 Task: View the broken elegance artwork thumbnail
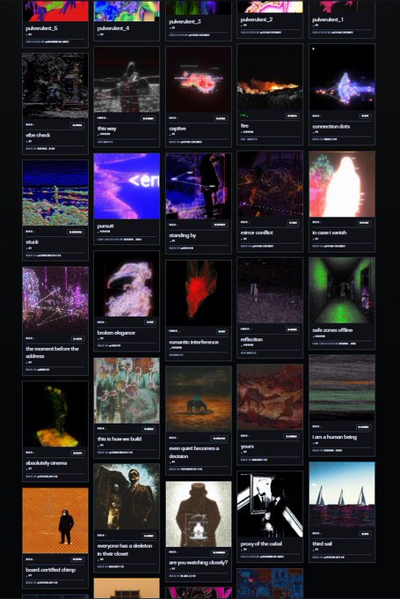pos(127,284)
